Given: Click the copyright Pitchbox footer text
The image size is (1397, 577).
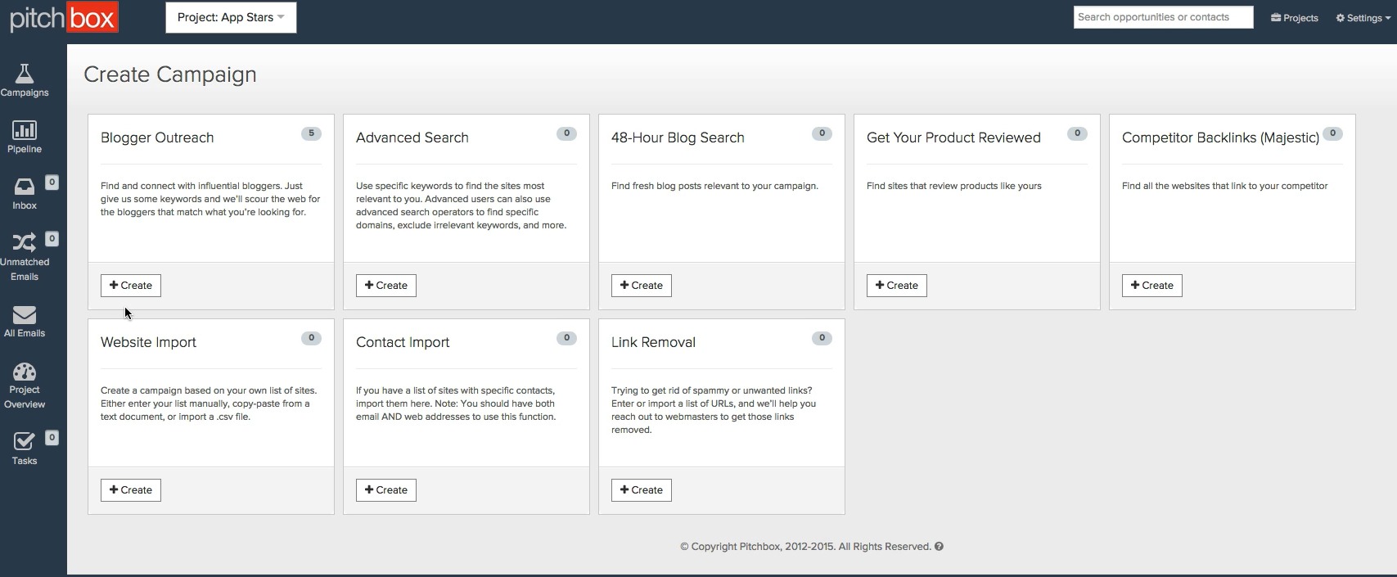Looking at the screenshot, I should [805, 547].
